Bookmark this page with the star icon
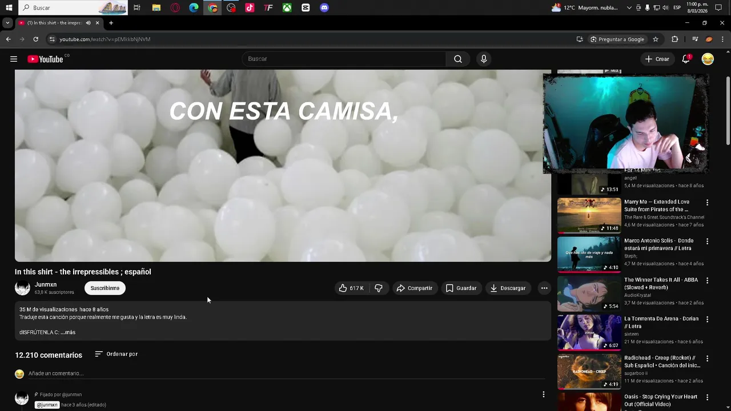This screenshot has height=411, width=731. pos(656,39)
